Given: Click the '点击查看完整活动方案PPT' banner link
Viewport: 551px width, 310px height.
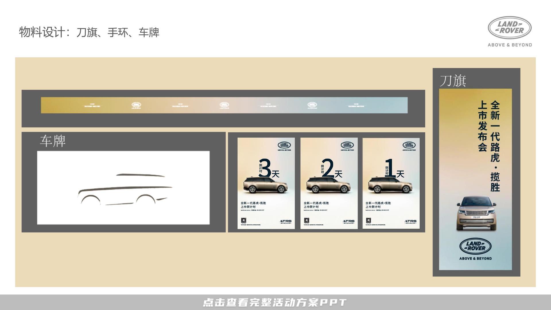Looking at the screenshot, I should [x=275, y=303].
